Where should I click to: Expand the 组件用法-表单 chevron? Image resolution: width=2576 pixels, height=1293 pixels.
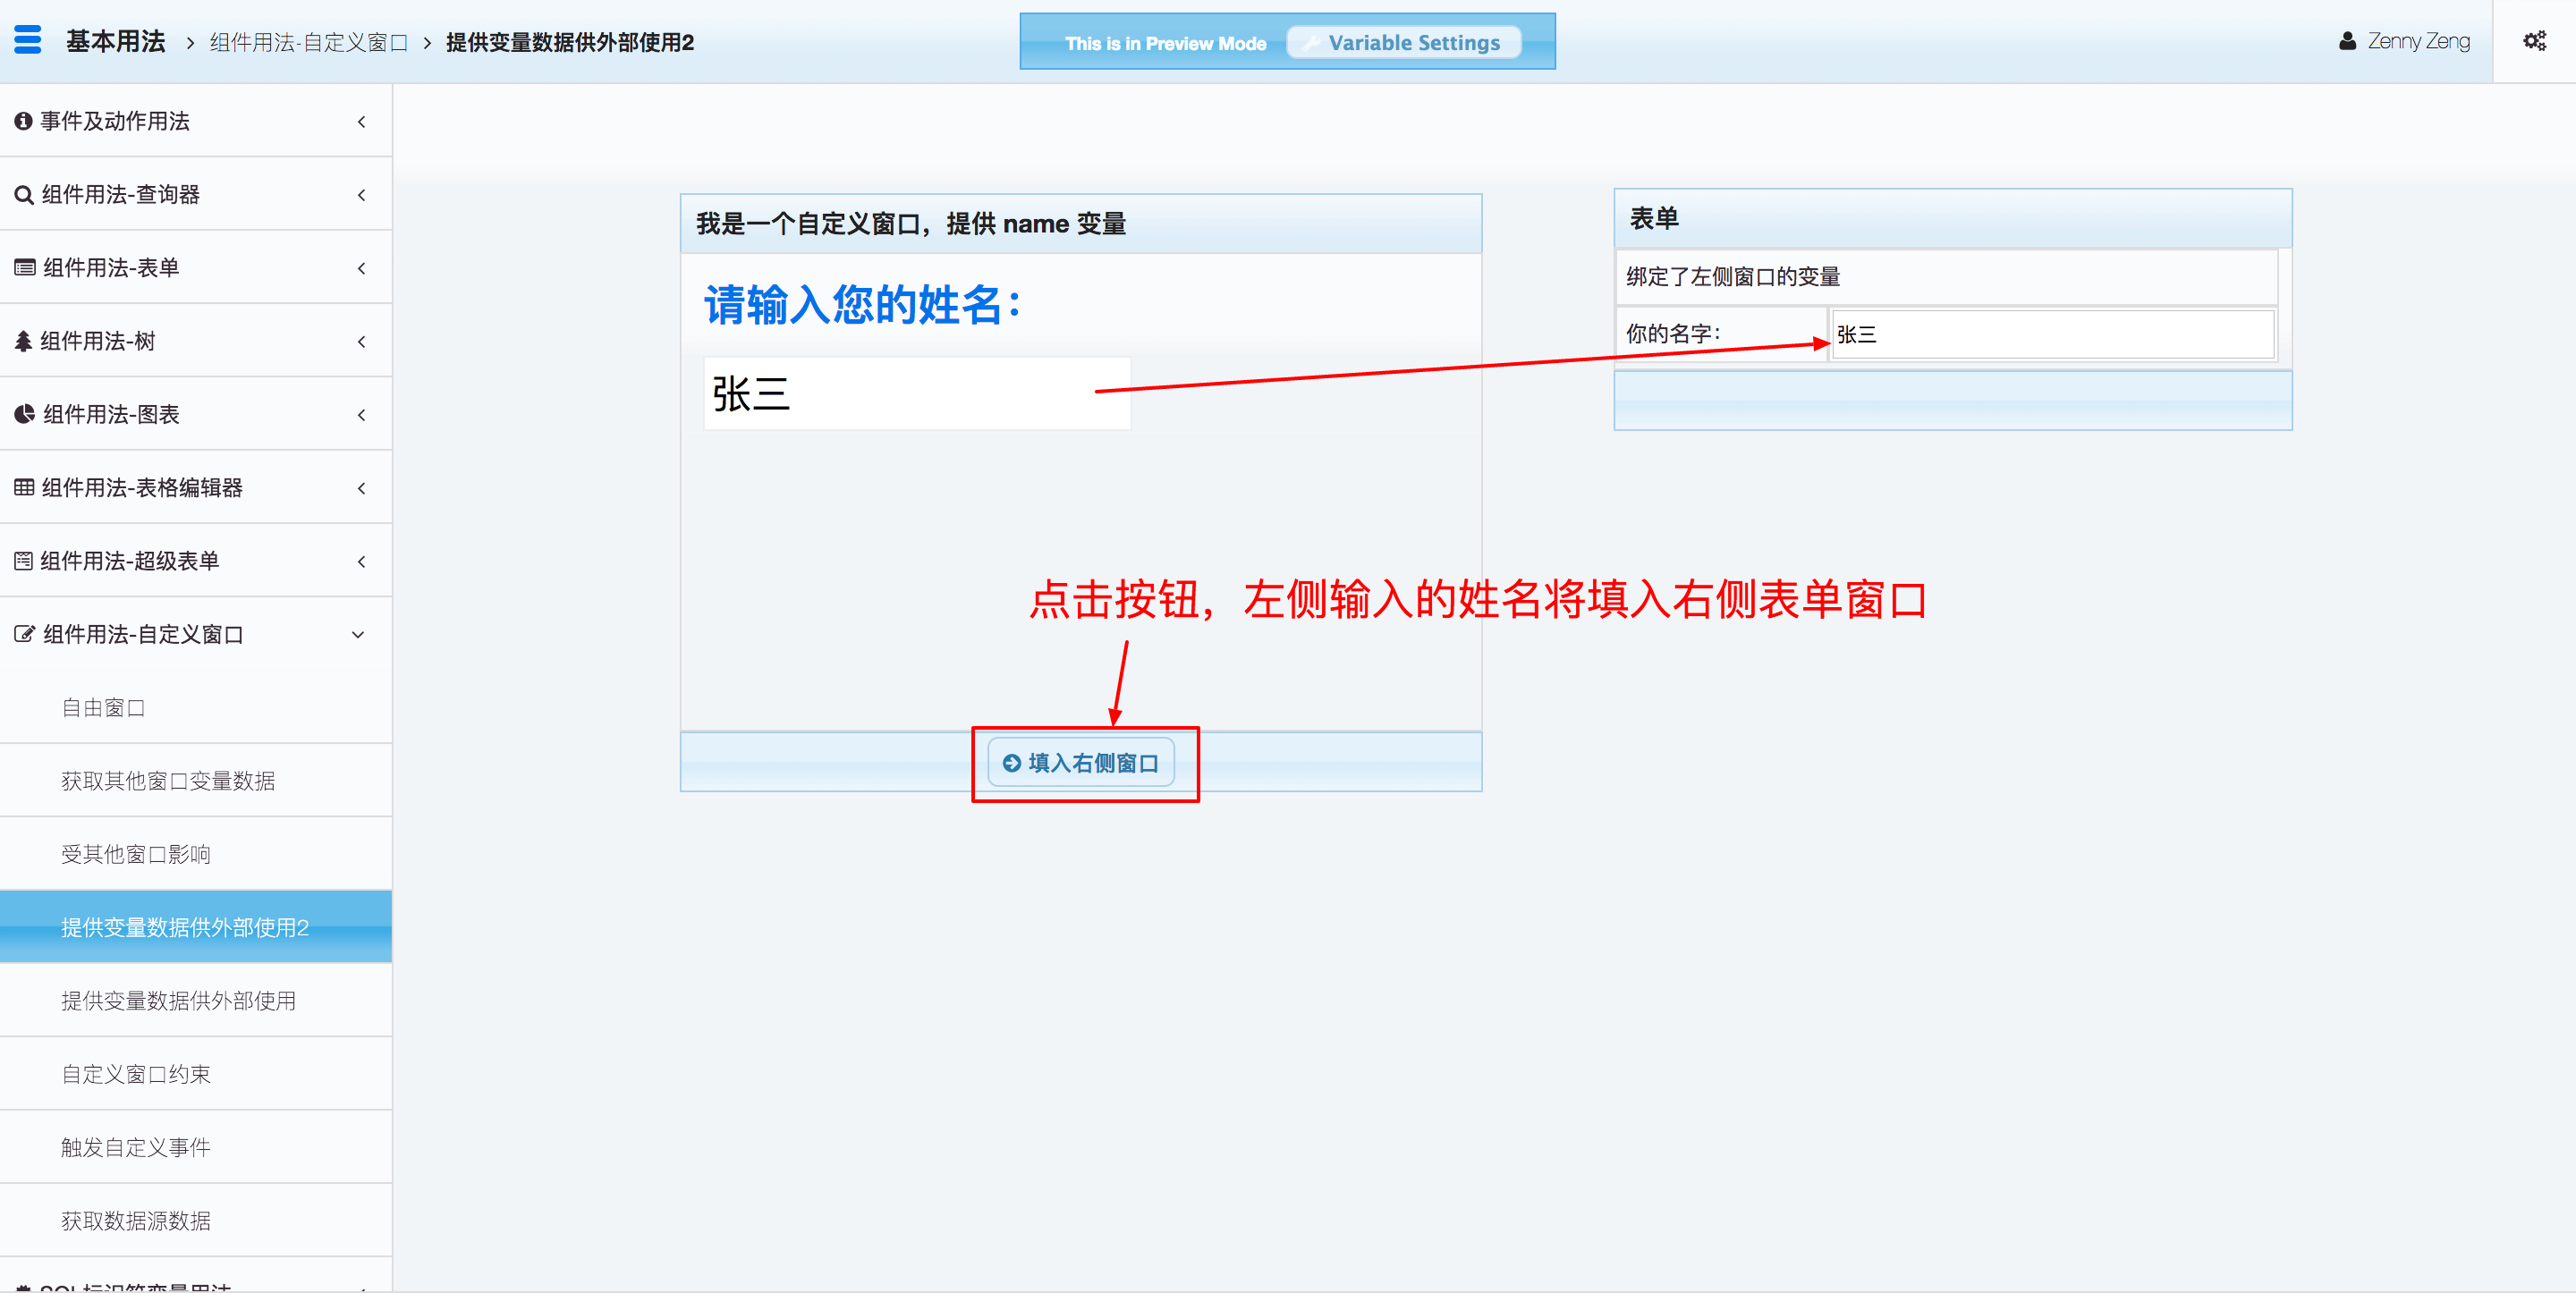click(x=361, y=268)
